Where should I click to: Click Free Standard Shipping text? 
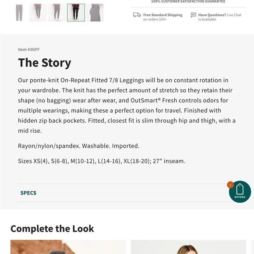(x=162, y=15)
